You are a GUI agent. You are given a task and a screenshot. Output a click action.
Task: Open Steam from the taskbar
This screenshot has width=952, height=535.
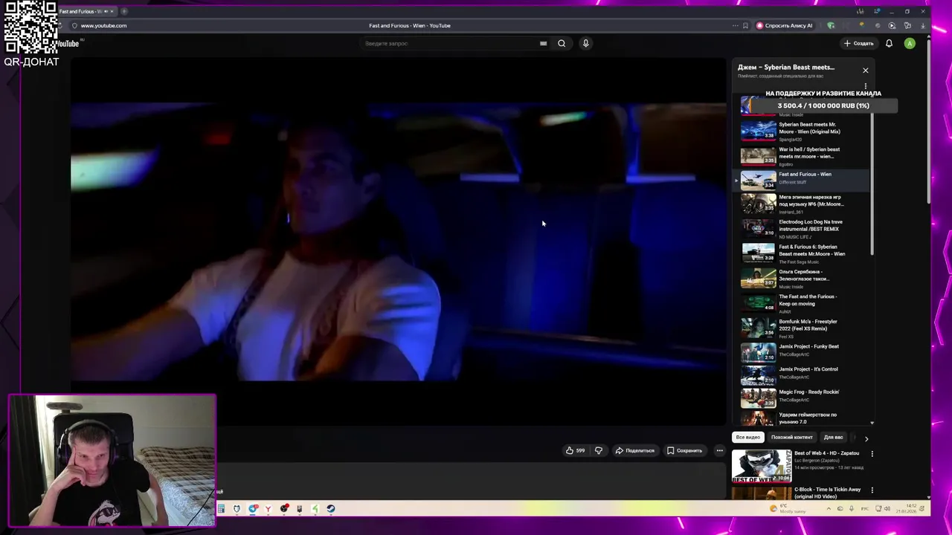point(331,509)
